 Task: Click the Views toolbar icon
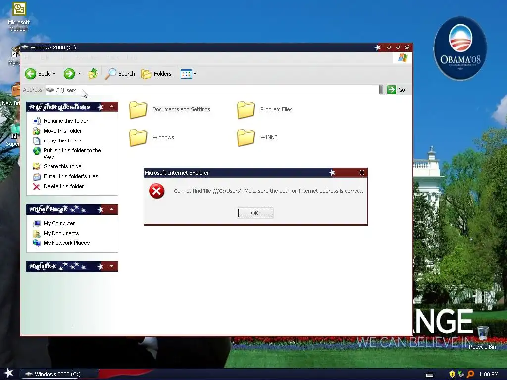[x=186, y=74]
